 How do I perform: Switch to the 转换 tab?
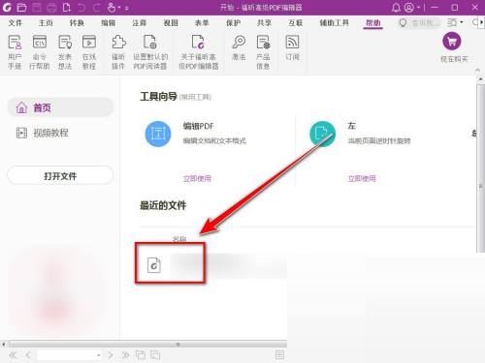77,23
